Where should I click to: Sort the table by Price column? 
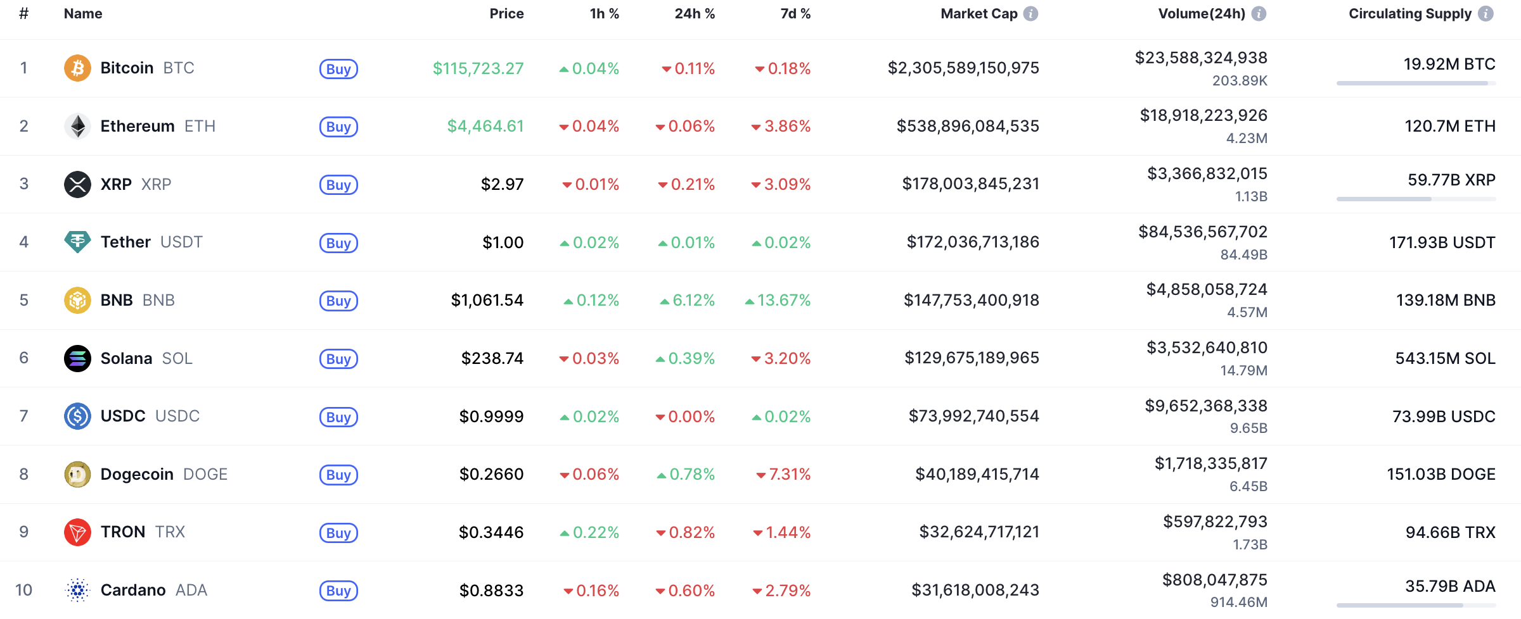506,14
